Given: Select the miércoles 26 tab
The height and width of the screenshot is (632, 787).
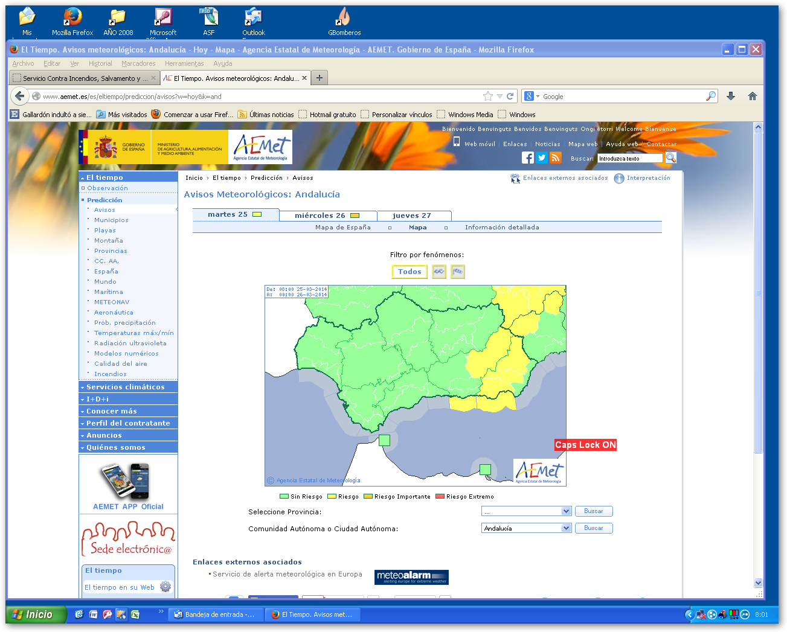Looking at the screenshot, I should (x=327, y=215).
